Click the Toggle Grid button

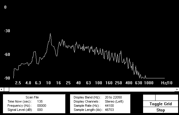pos(161,104)
